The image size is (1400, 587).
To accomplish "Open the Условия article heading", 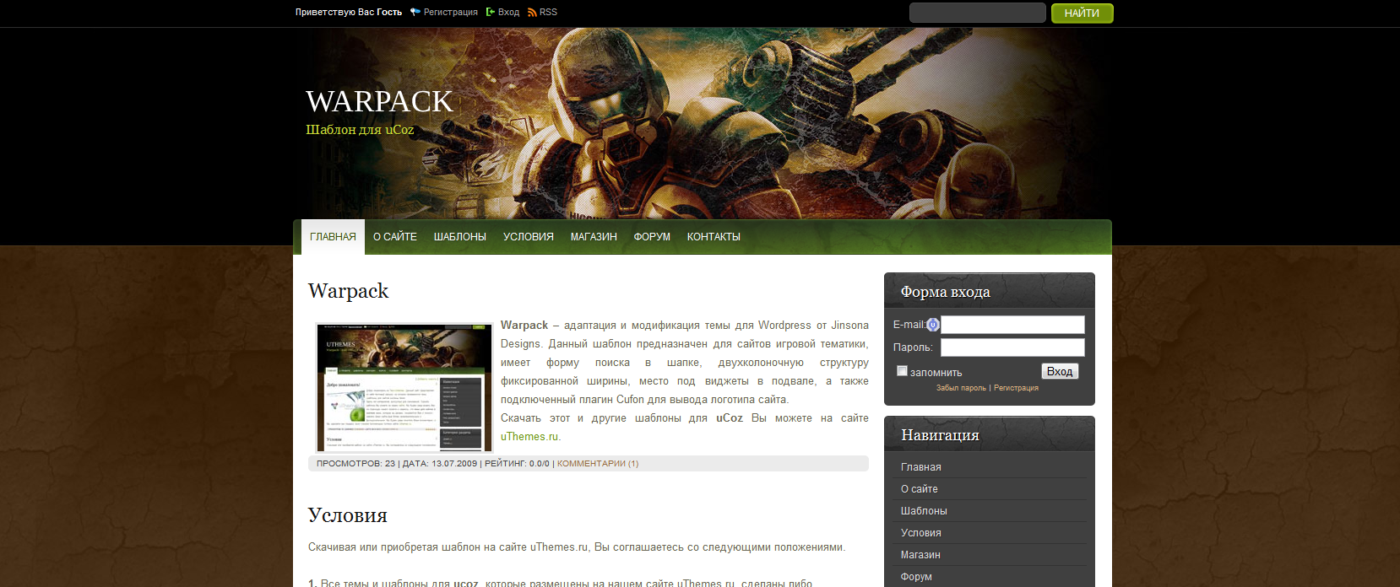I will (348, 515).
